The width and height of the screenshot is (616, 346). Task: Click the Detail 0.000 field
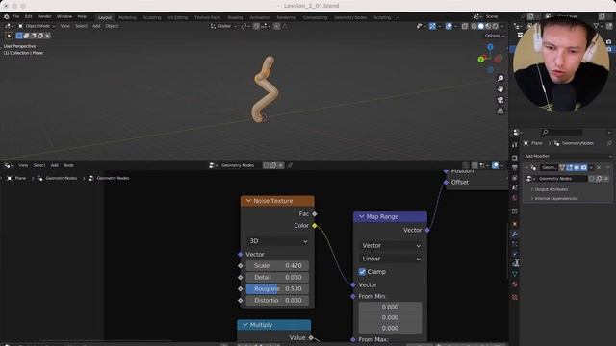[x=277, y=277]
